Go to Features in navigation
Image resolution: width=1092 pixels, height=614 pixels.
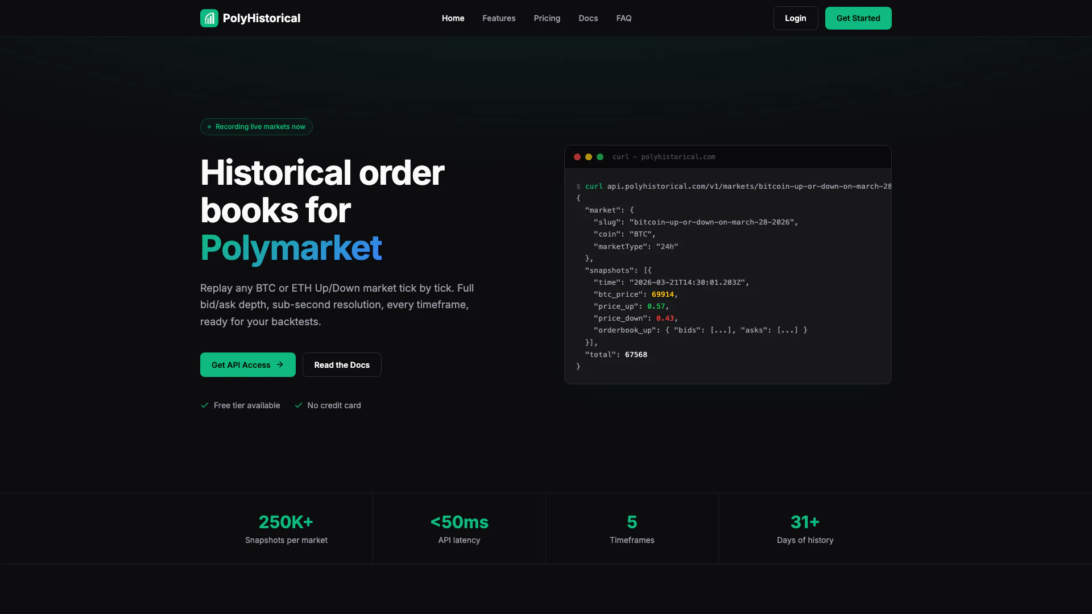(x=499, y=18)
